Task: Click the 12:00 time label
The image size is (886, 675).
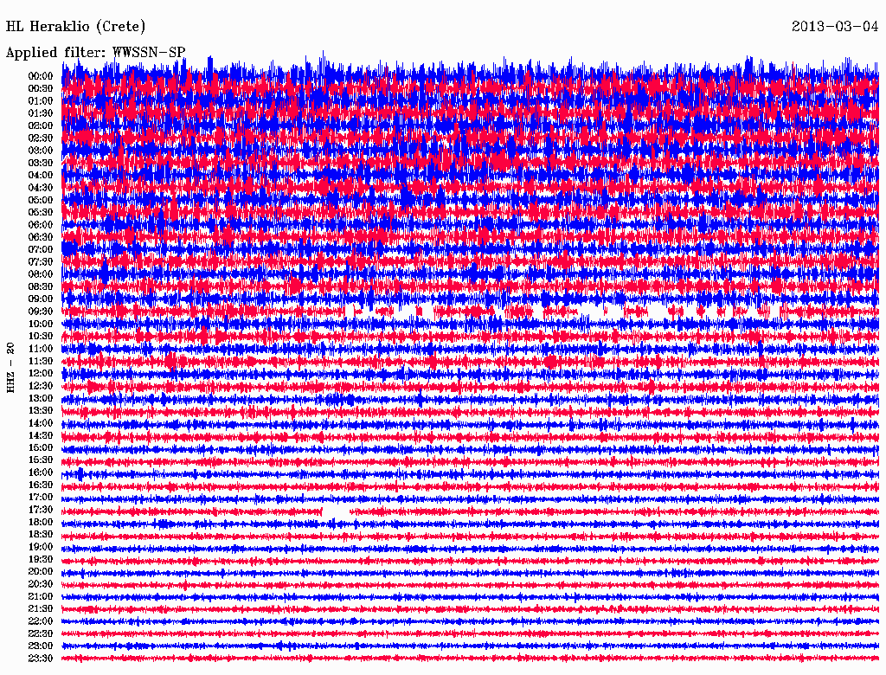Action: pos(41,373)
